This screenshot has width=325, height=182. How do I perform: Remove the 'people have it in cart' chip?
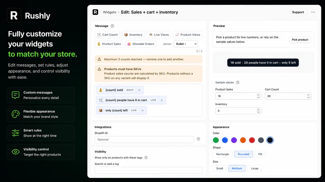[x=162, y=100]
